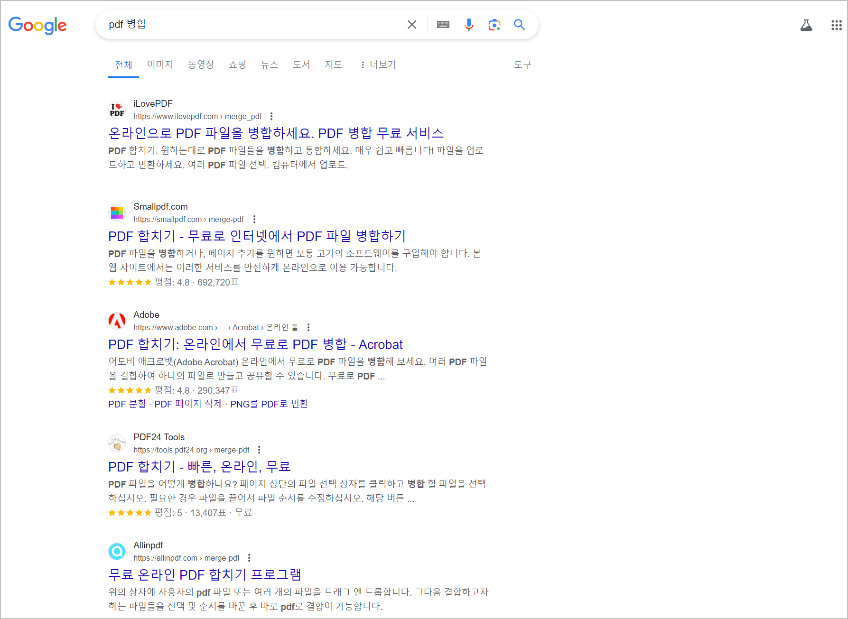
Task: Click the Allinpdf favicon
Action: [x=117, y=551]
